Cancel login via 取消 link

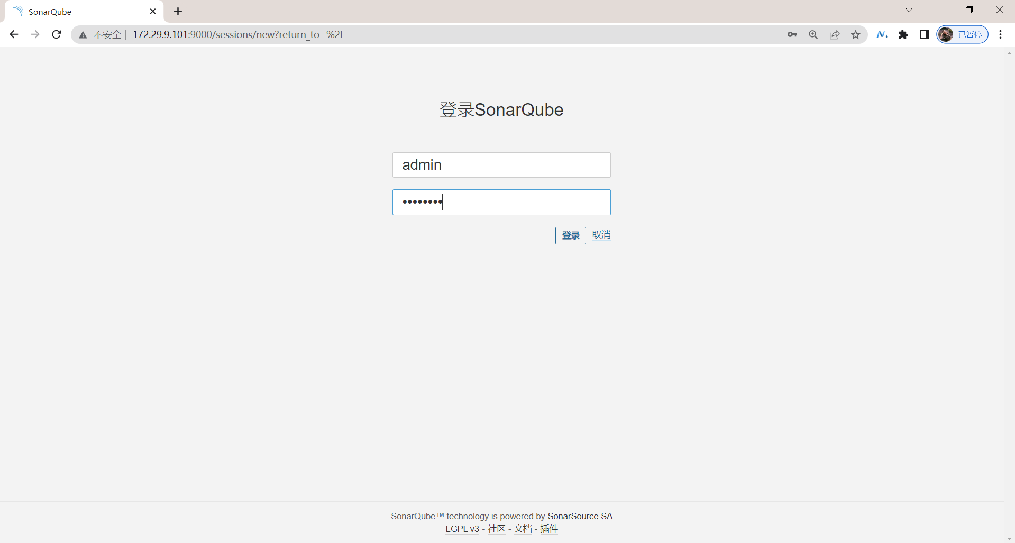(x=601, y=235)
